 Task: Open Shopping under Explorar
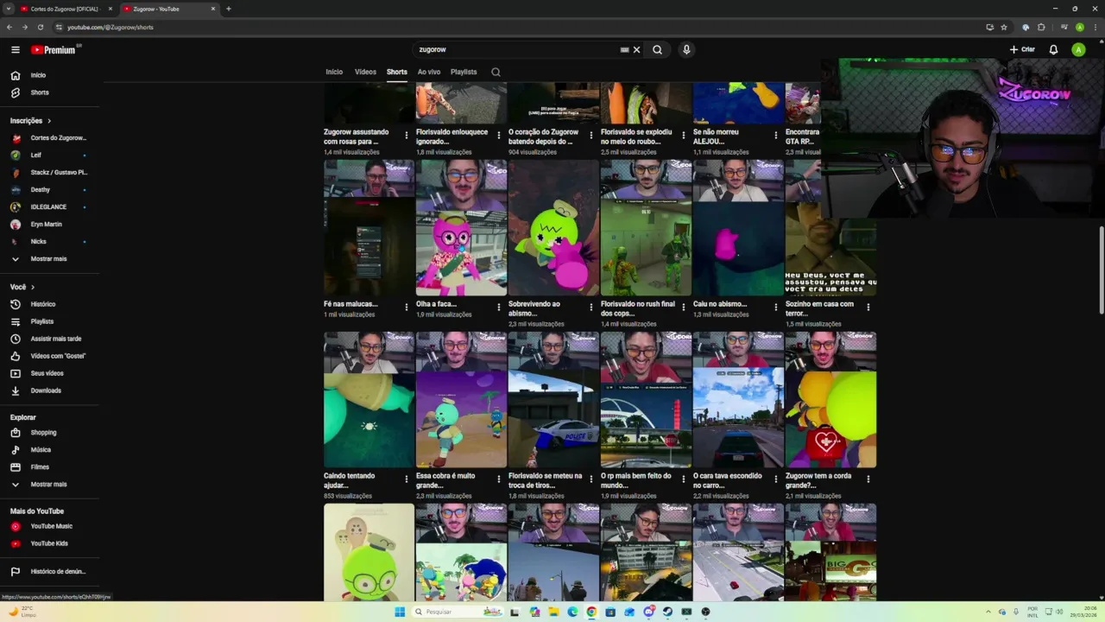[x=43, y=432]
